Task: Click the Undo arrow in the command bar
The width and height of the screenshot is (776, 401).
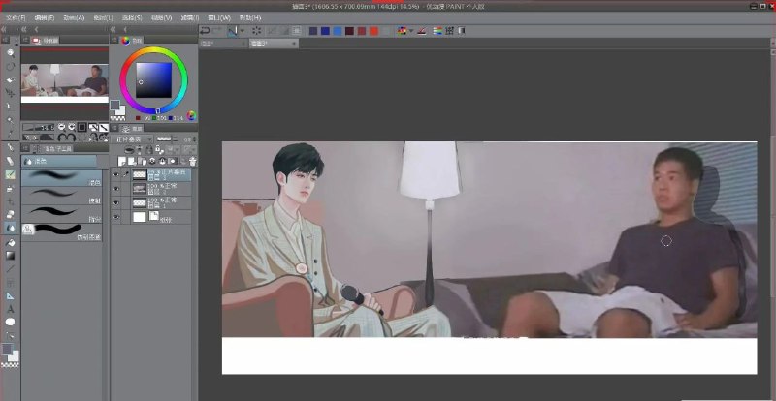Action: [x=205, y=31]
